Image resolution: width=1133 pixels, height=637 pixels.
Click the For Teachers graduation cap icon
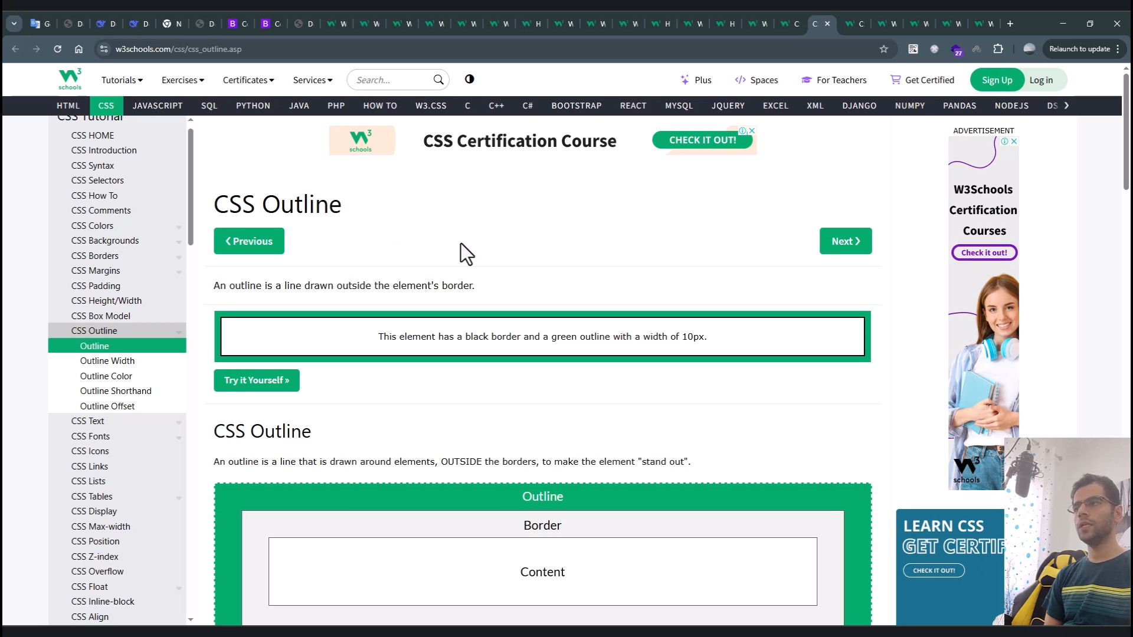[x=806, y=80]
